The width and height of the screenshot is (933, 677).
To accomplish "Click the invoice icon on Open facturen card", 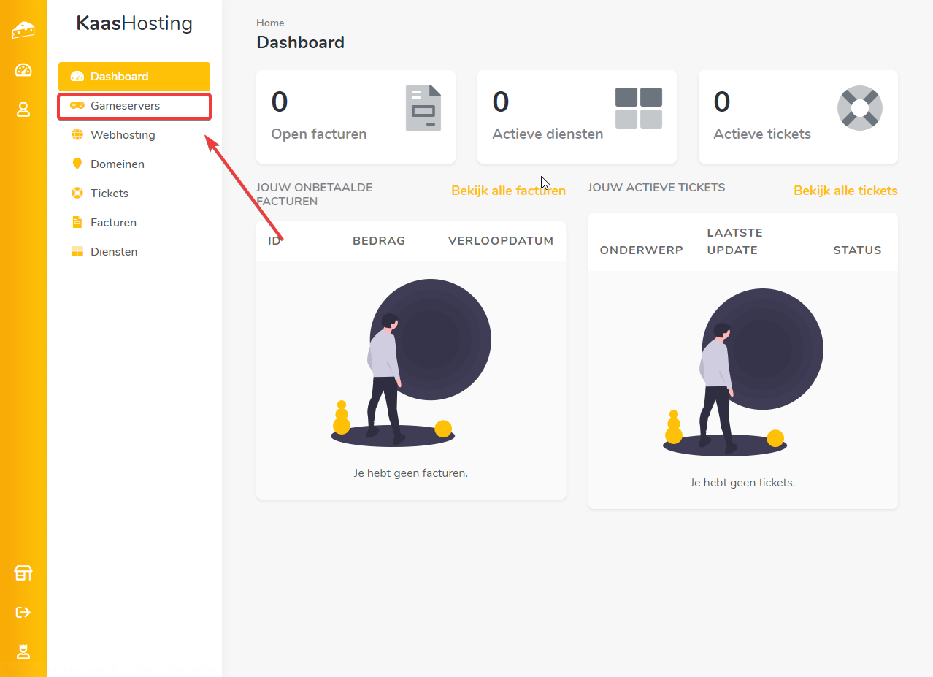I will click(423, 108).
